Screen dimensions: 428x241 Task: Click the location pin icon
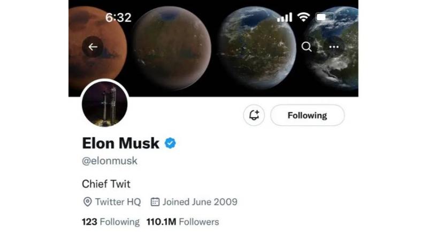88,202
